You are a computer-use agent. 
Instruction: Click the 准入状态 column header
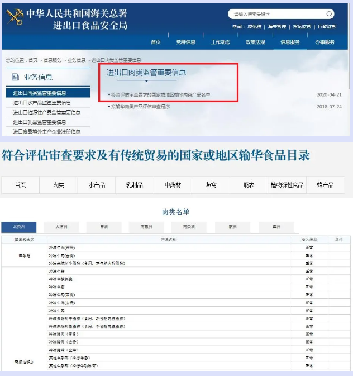pos(309,240)
